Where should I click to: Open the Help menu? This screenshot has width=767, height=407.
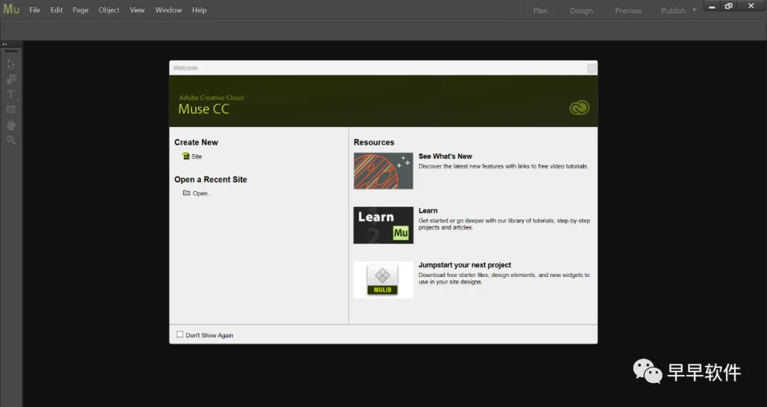click(199, 10)
